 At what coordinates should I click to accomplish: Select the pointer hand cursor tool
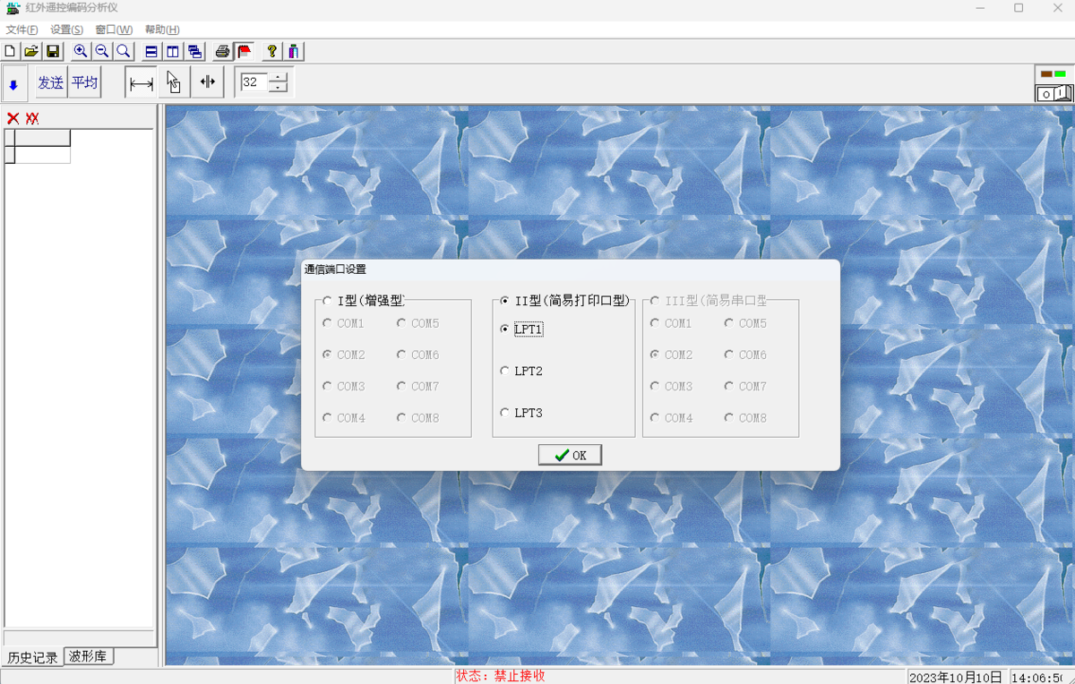pyautogui.click(x=174, y=82)
